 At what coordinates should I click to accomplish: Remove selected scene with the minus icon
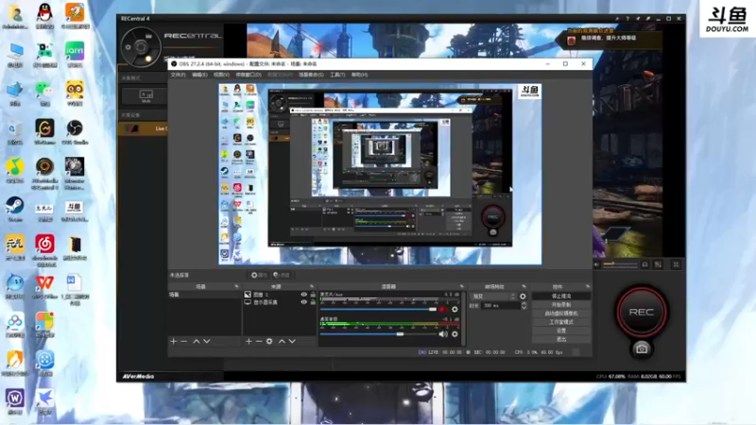click(x=183, y=341)
